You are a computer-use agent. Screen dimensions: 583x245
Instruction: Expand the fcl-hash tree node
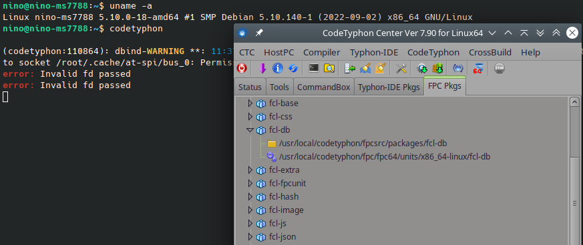[250, 197]
